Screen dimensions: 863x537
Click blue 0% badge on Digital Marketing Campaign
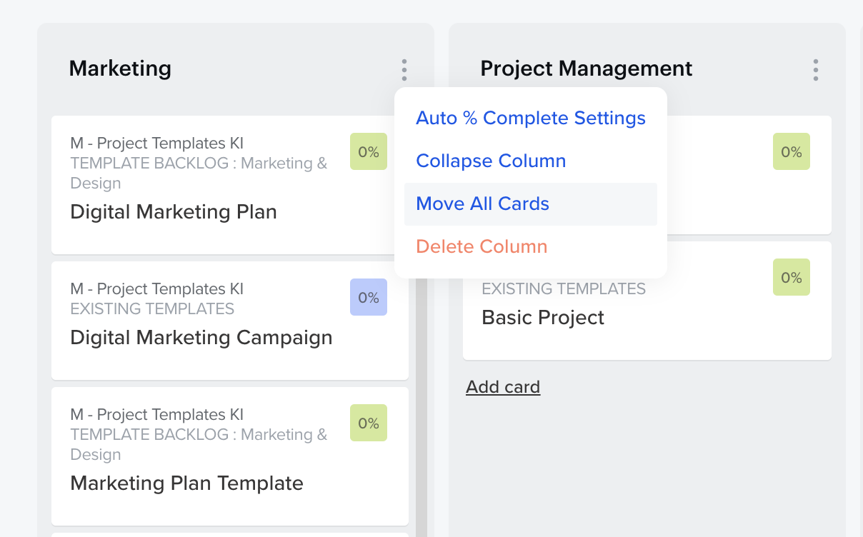tap(368, 297)
